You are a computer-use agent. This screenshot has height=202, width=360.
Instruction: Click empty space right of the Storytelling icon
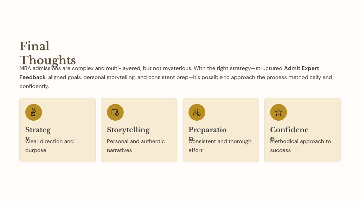(x=150, y=112)
